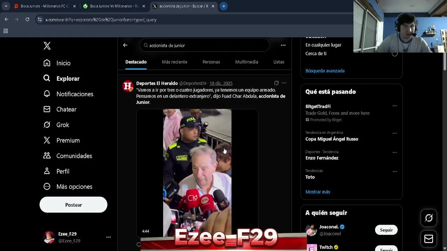Click the Grok explain icon on the post

click(x=276, y=83)
